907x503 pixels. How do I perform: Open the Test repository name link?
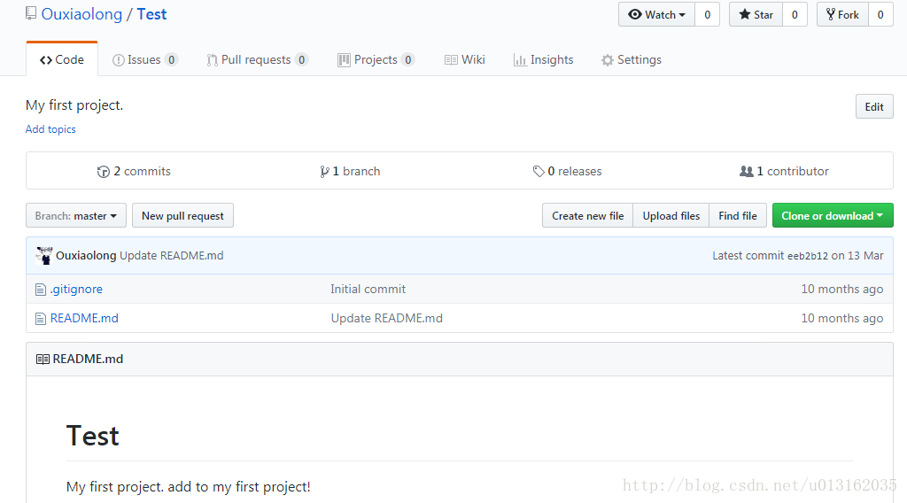(151, 14)
